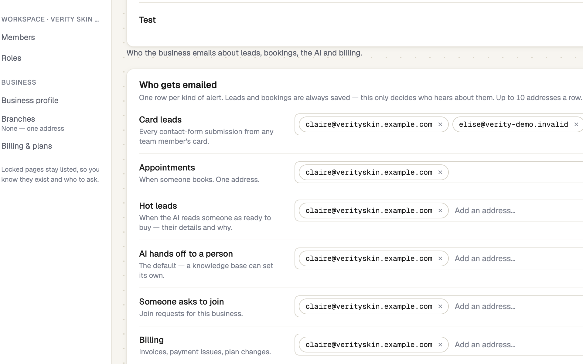The height and width of the screenshot is (364, 583).
Task: Remove claire's address from Hot leads
Action: [x=440, y=211]
